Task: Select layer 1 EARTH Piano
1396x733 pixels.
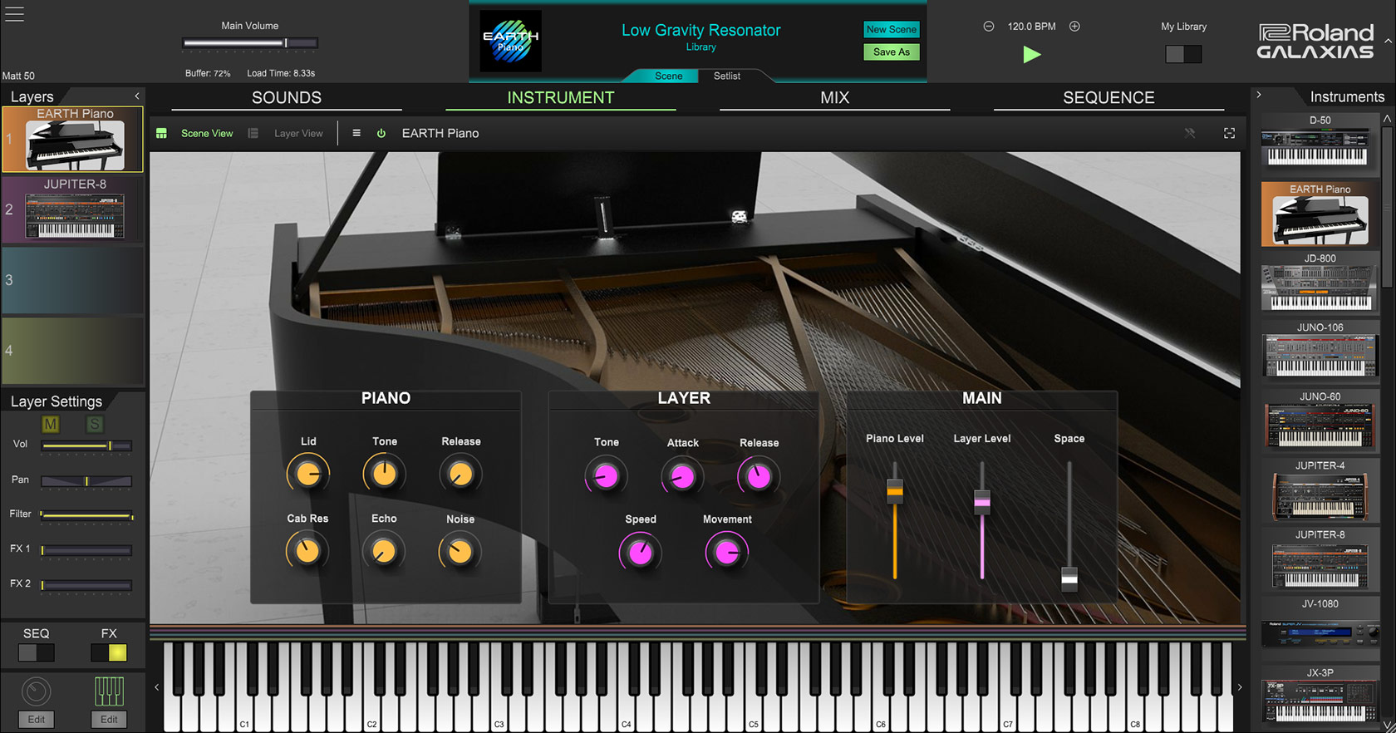Action: tap(73, 139)
